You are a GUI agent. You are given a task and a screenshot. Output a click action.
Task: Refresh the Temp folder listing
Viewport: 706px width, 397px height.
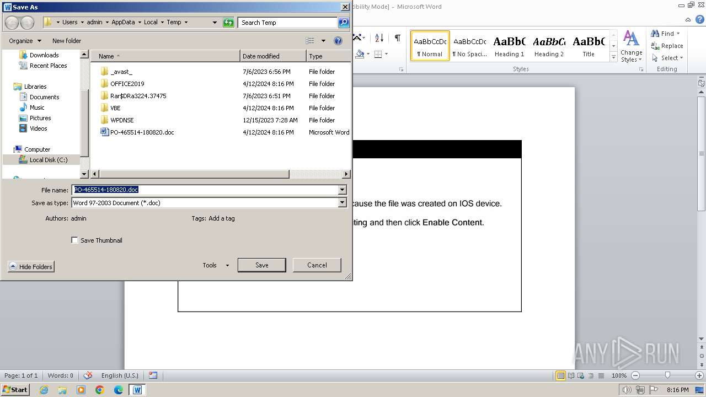coord(228,23)
